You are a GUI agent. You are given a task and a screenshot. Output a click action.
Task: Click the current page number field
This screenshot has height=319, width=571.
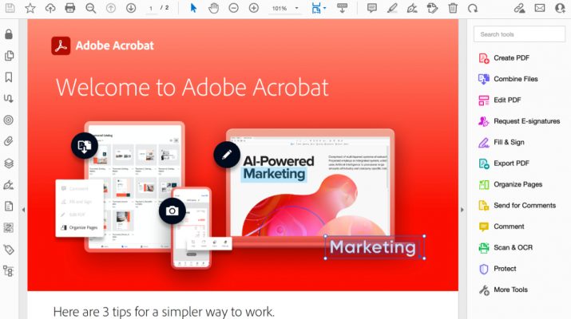(151, 8)
